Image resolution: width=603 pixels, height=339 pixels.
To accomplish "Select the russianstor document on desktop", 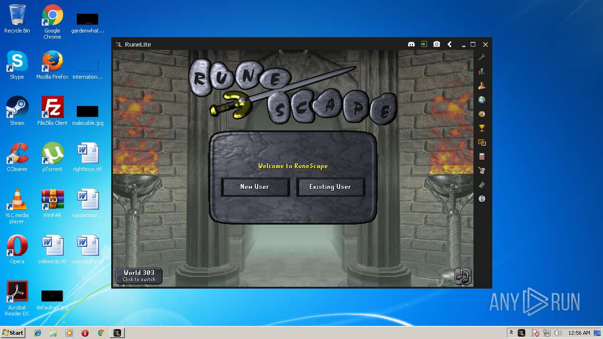I will coord(88,203).
